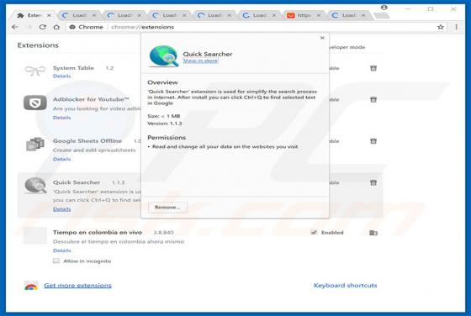Click the System Table bow icon
471x316 pixels.
point(35,71)
